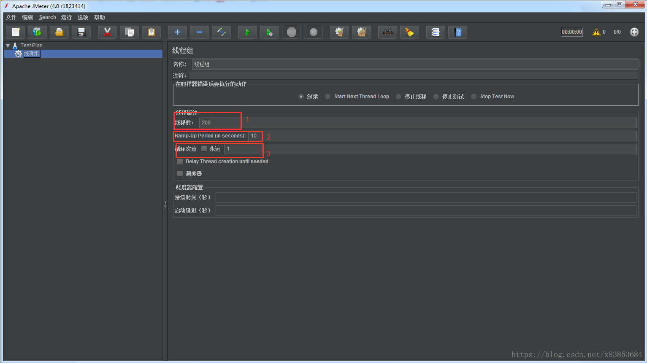Click the Toggle enable/disable icon

click(x=221, y=32)
